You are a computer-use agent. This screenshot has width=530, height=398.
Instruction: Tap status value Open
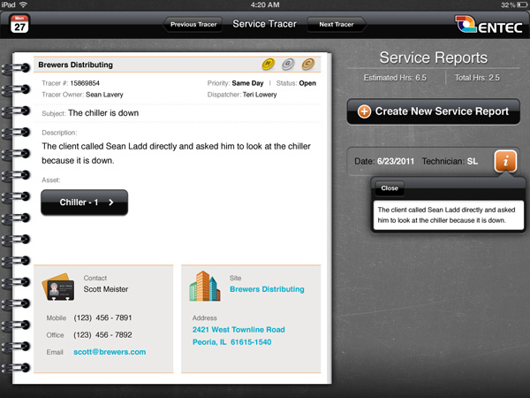(307, 83)
